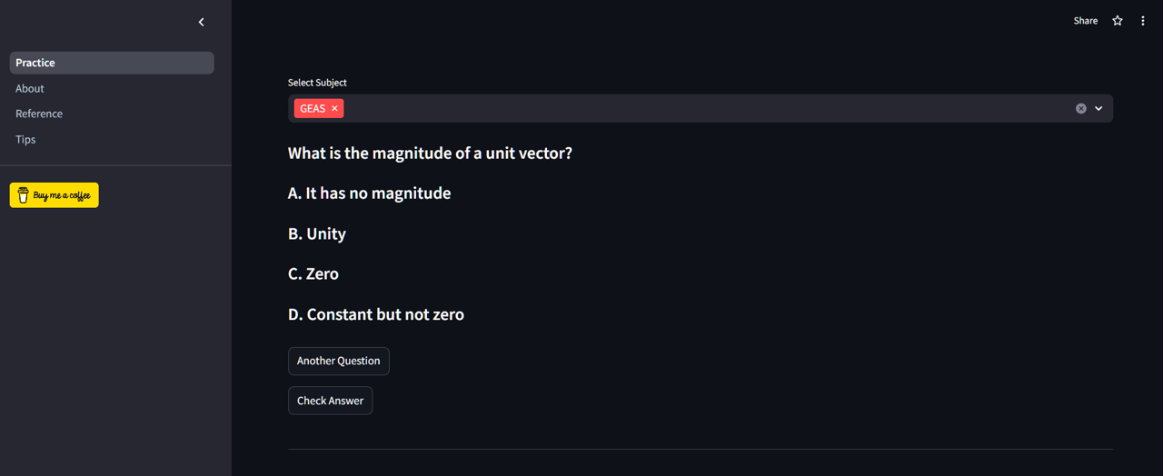Expand the Select Subject dropdown arrow
Screen dimensions: 1163x476
(1098, 108)
